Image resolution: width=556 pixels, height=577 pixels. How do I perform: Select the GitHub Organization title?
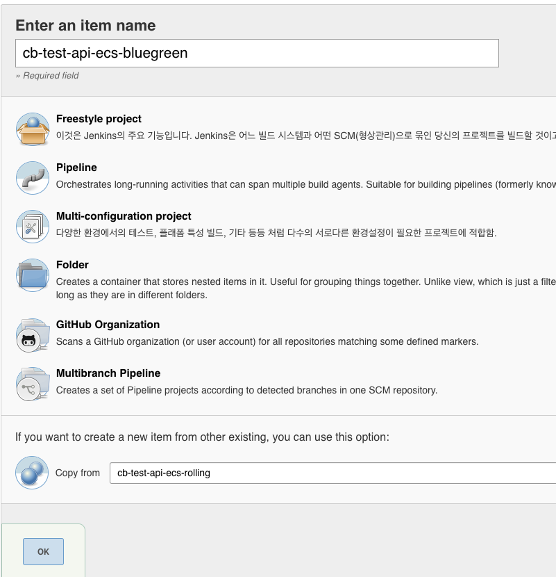tap(108, 325)
